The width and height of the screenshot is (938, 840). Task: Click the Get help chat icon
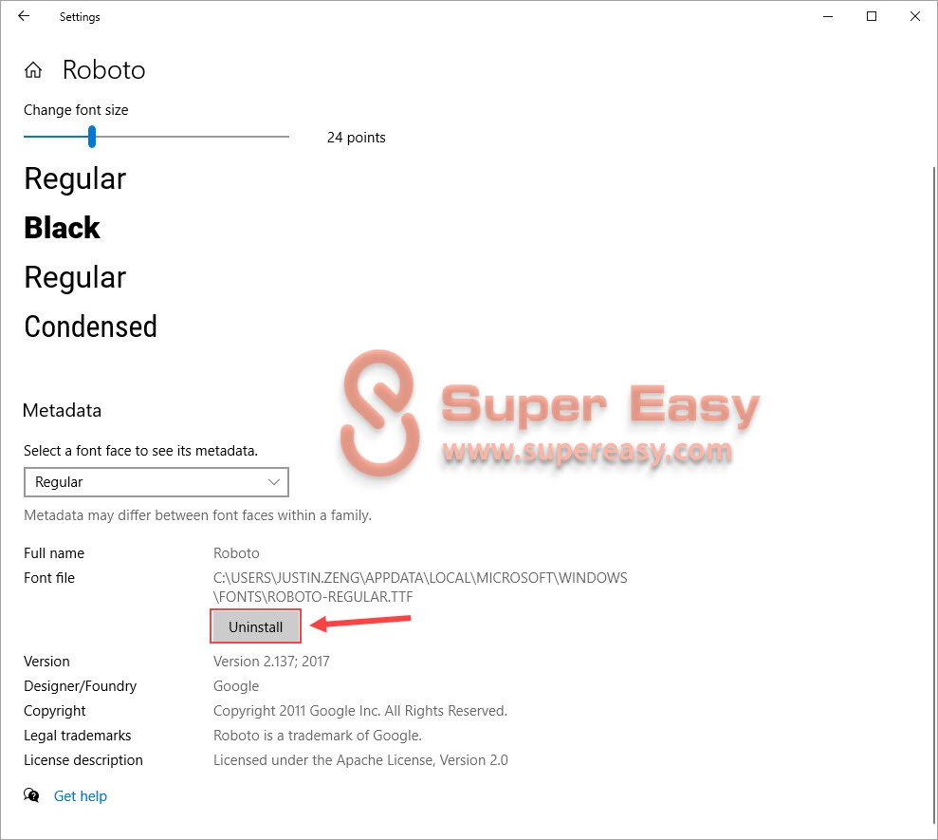[x=31, y=795]
